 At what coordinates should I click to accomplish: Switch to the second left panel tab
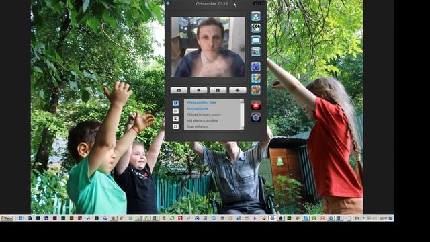(175, 111)
